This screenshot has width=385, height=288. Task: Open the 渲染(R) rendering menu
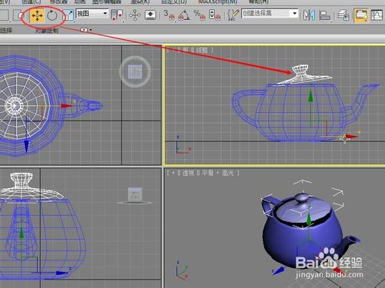tap(140, 2)
